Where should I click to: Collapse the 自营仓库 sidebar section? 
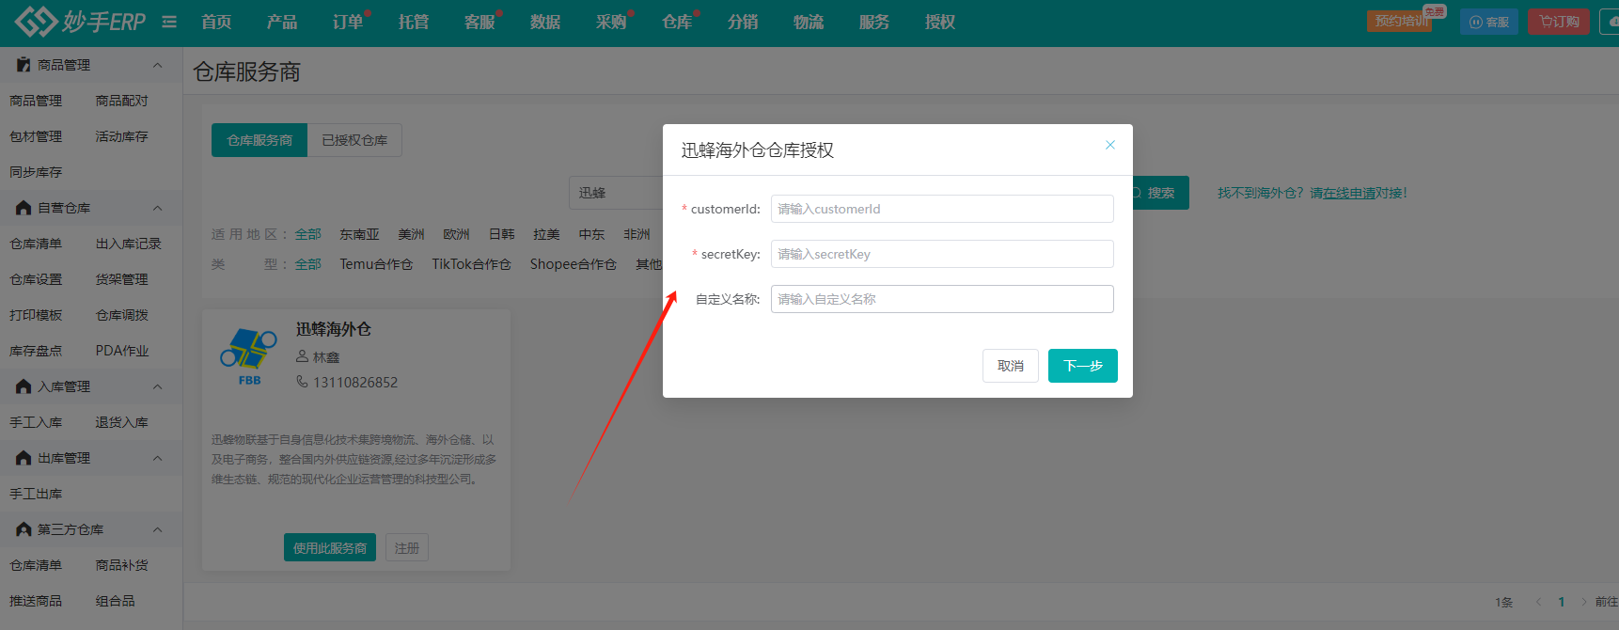coord(158,208)
